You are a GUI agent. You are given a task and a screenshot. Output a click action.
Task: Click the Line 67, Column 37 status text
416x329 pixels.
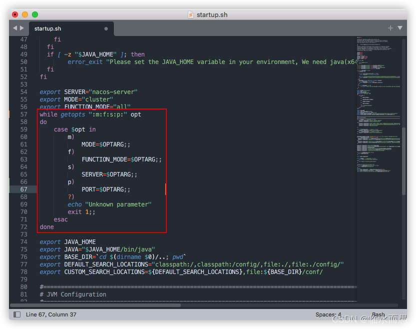tap(51, 314)
